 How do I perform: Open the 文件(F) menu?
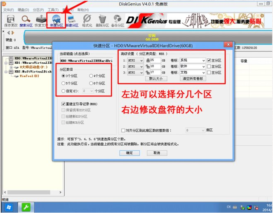[x=9, y=10]
